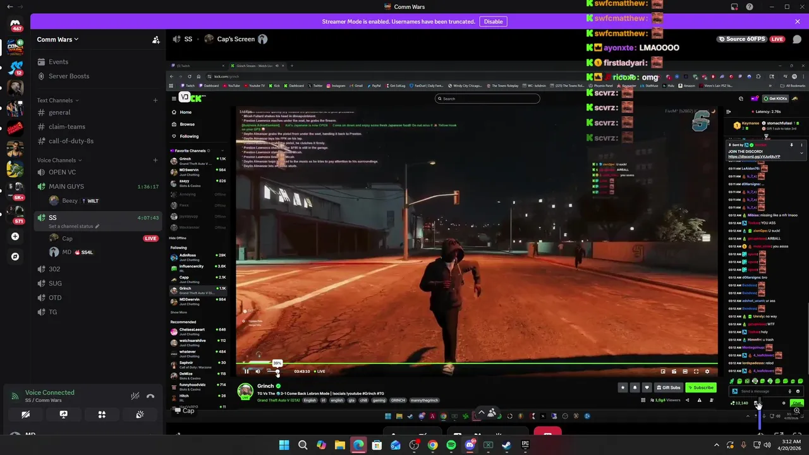Open Discover servers compass icon
The height and width of the screenshot is (455, 809).
pos(15,257)
